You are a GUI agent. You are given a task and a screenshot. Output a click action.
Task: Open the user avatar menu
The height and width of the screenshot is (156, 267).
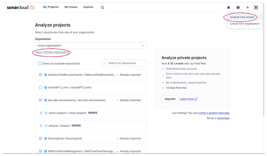pos(256,7)
